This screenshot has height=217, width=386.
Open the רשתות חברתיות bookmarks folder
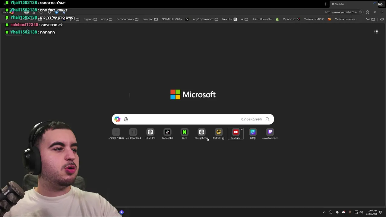click(x=127, y=19)
